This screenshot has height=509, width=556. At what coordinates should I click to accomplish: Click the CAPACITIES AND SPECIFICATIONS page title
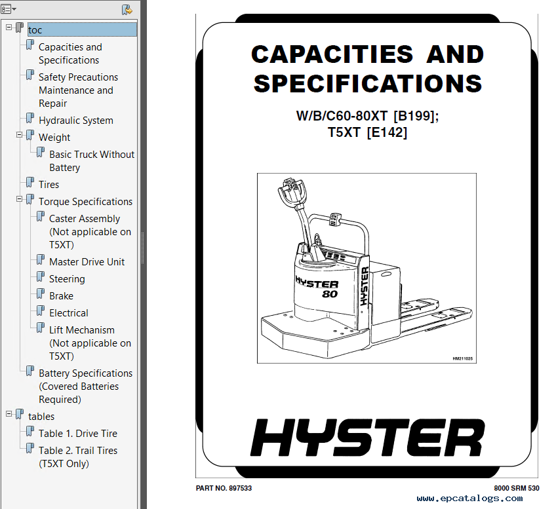tap(368, 69)
